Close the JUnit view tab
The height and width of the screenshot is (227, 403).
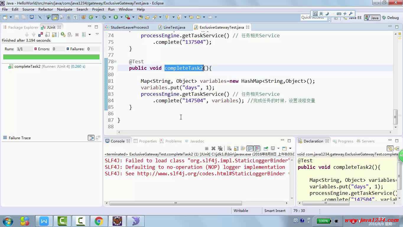59,27
